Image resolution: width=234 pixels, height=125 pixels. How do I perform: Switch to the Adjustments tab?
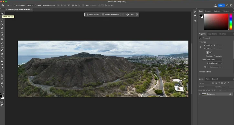click(213, 34)
